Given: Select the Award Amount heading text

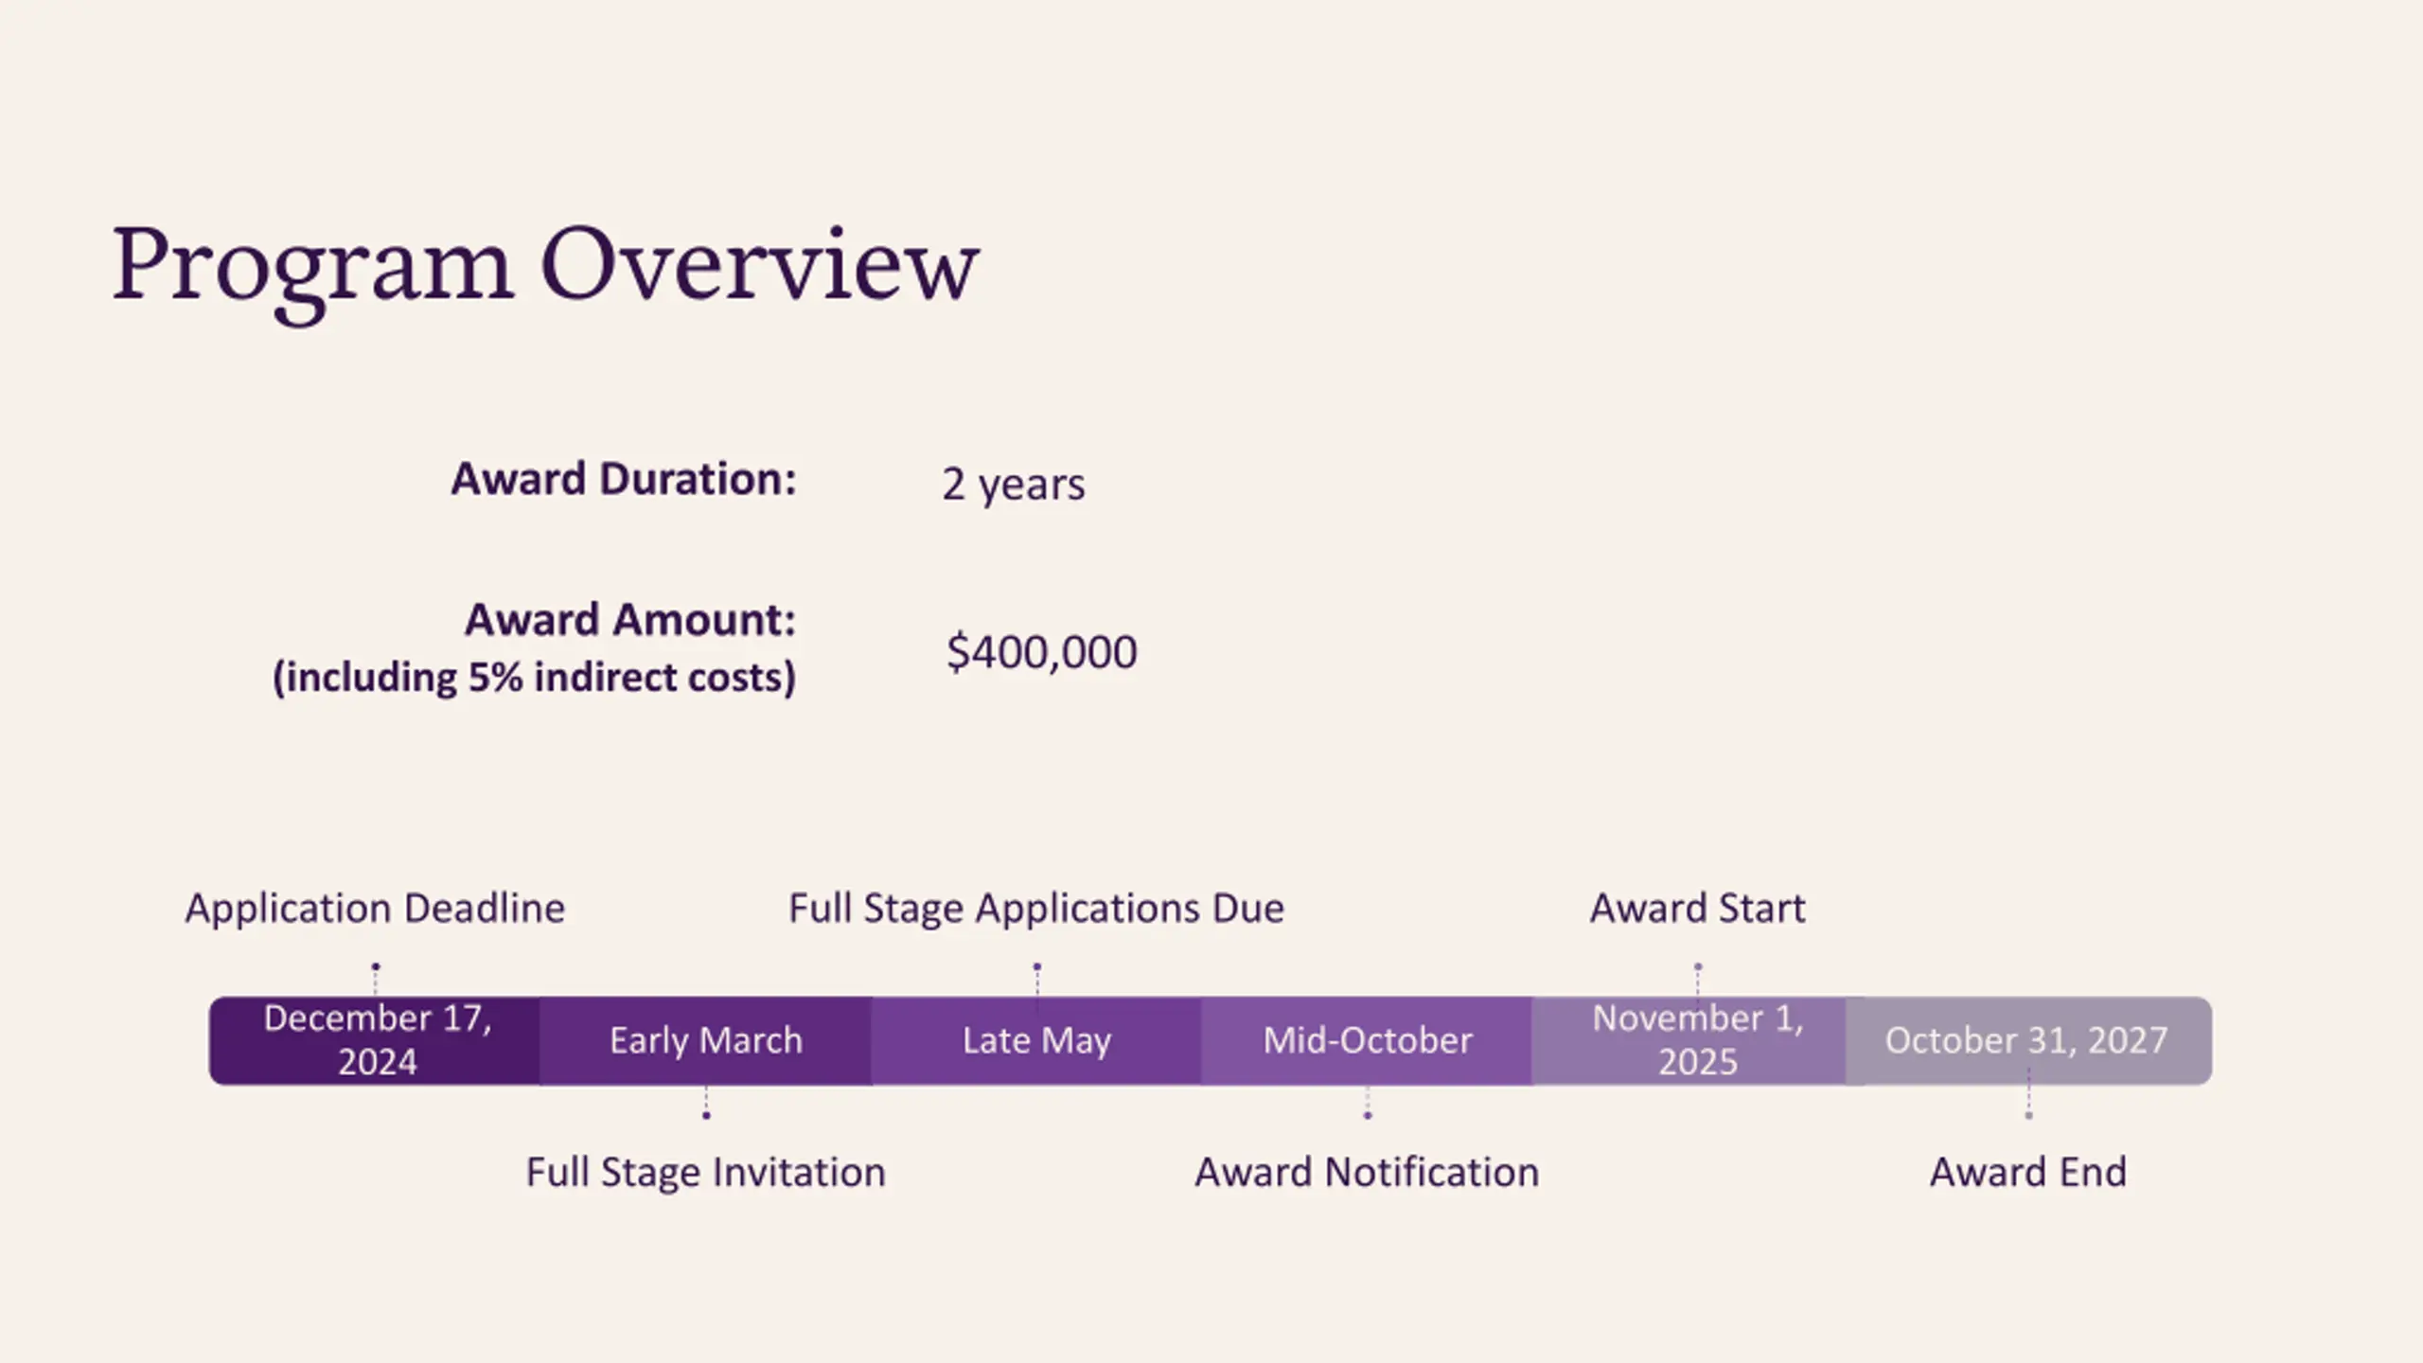Looking at the screenshot, I should (629, 620).
